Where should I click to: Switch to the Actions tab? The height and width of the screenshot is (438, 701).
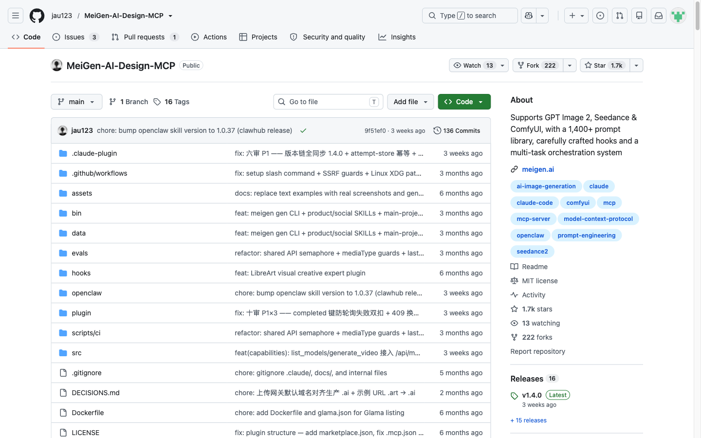coord(209,37)
